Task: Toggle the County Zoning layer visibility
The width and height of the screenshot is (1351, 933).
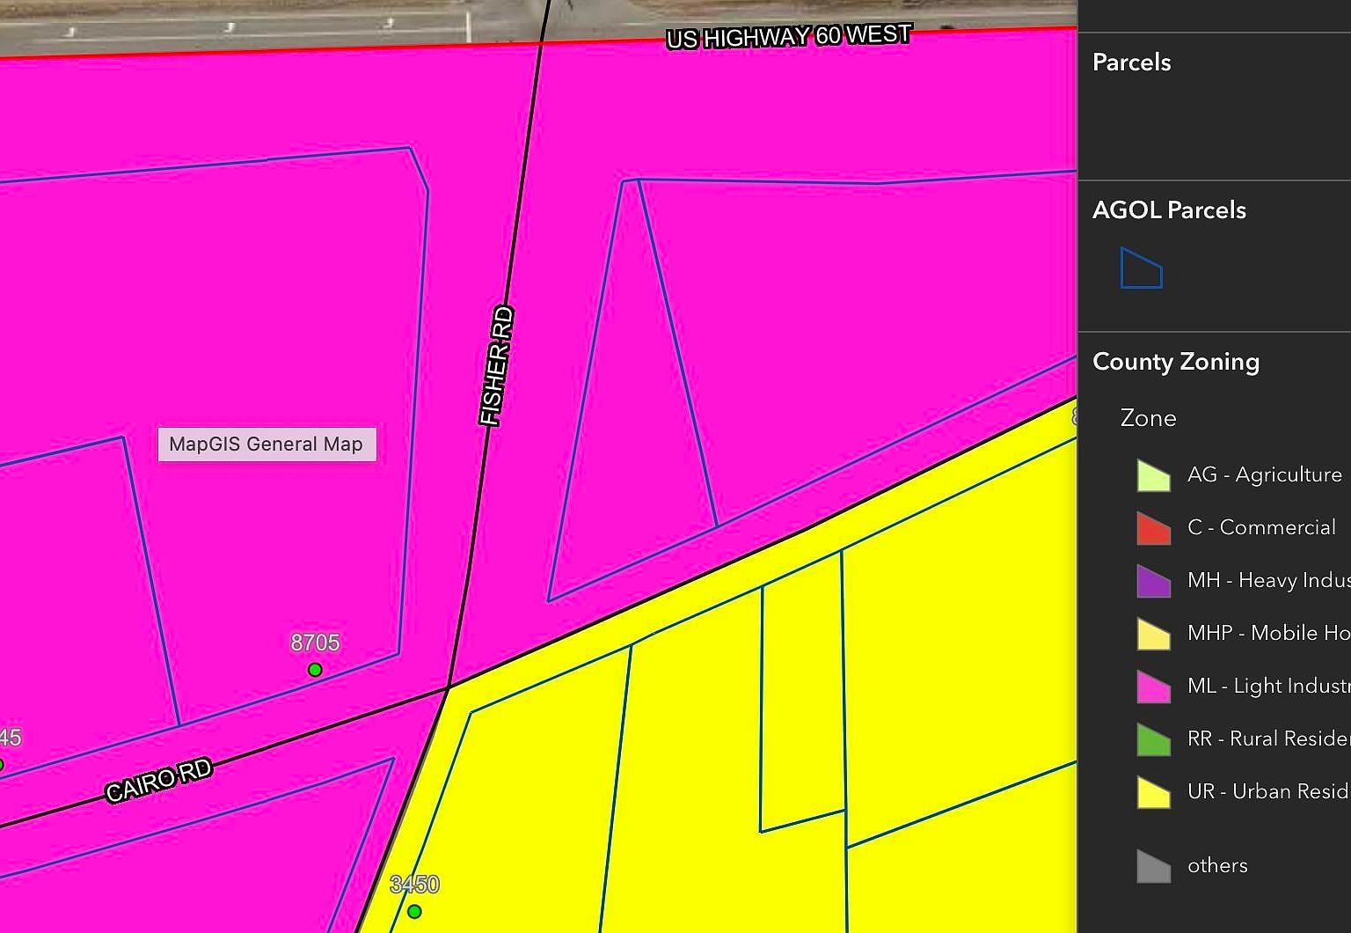Action: 1176,361
